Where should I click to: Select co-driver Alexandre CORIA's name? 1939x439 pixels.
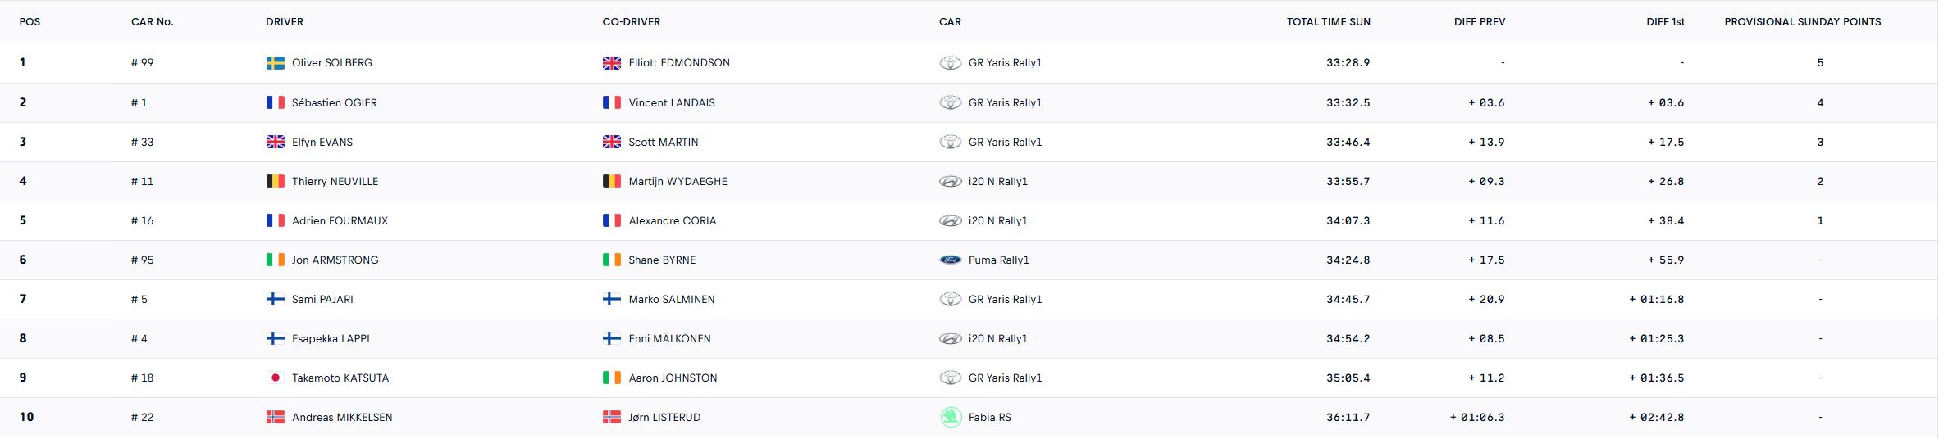click(x=672, y=221)
